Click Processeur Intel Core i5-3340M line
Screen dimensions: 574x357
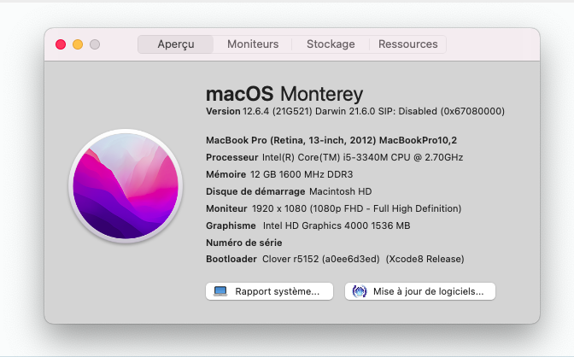point(335,157)
